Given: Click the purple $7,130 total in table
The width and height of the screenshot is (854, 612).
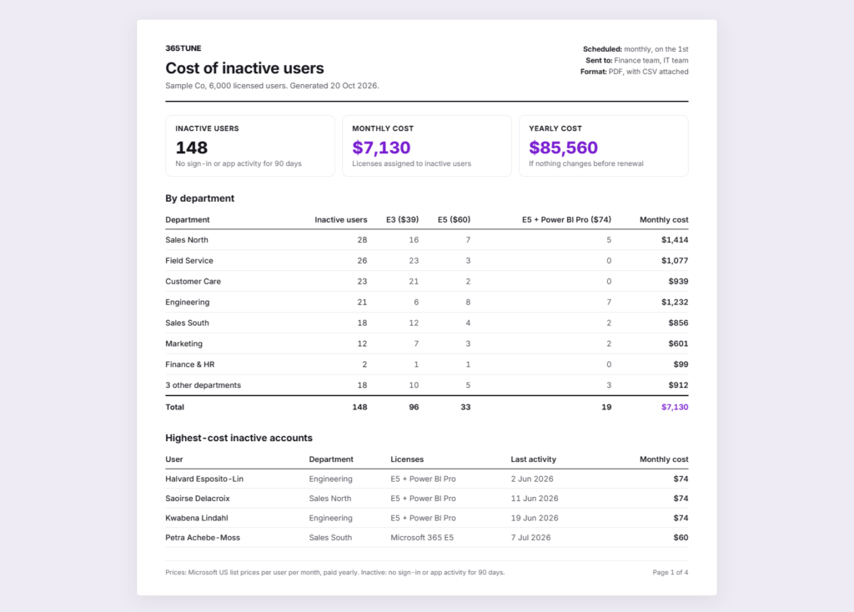Looking at the screenshot, I should coord(675,407).
